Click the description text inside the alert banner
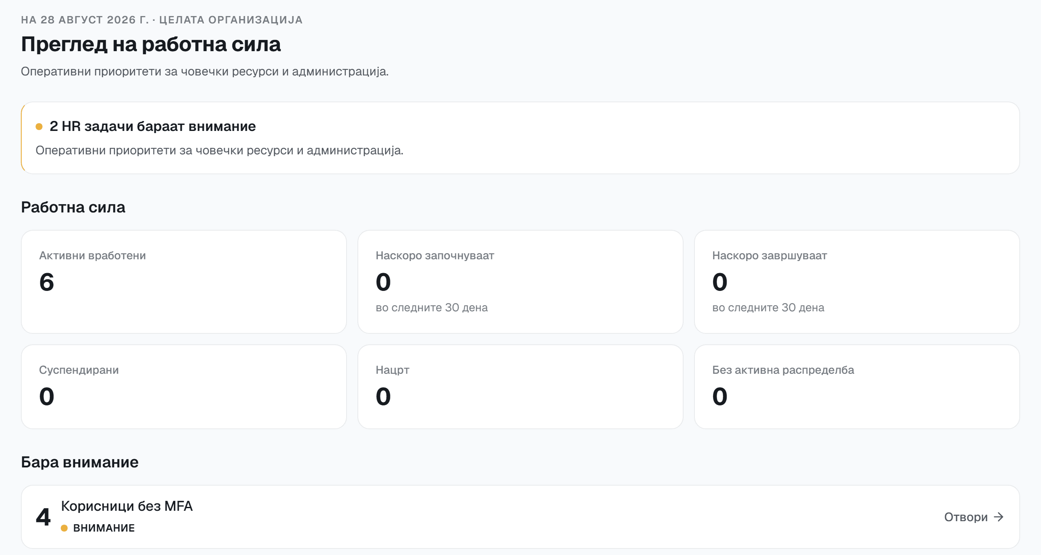Screen dimensions: 1041x555 219,150
